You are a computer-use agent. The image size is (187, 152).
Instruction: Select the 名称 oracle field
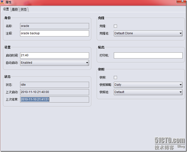(x=54, y=26)
